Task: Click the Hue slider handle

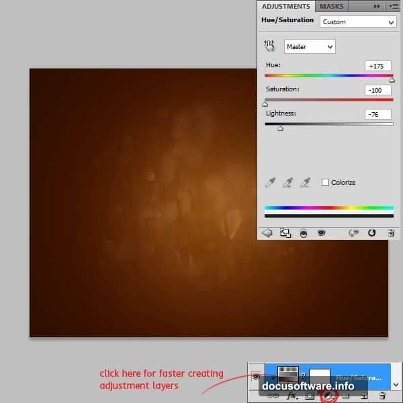Action: click(x=392, y=79)
